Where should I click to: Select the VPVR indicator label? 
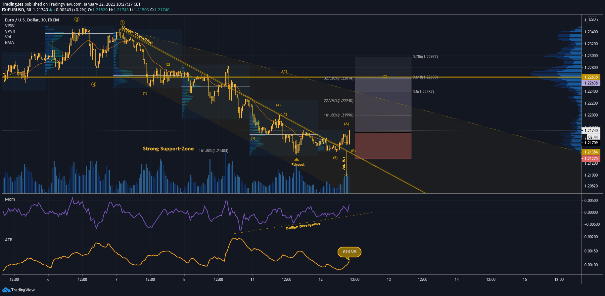pos(10,31)
